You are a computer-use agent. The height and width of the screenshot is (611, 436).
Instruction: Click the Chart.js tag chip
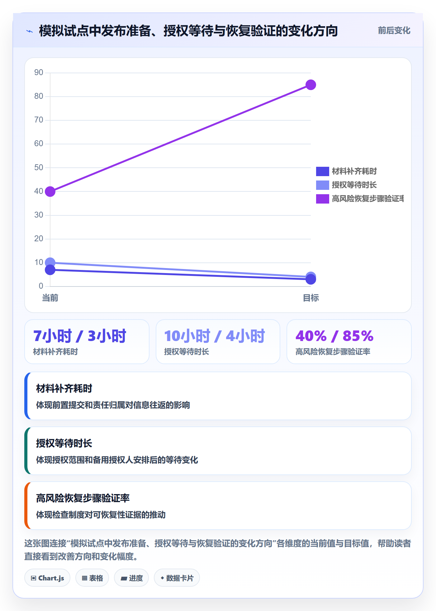[x=47, y=578]
